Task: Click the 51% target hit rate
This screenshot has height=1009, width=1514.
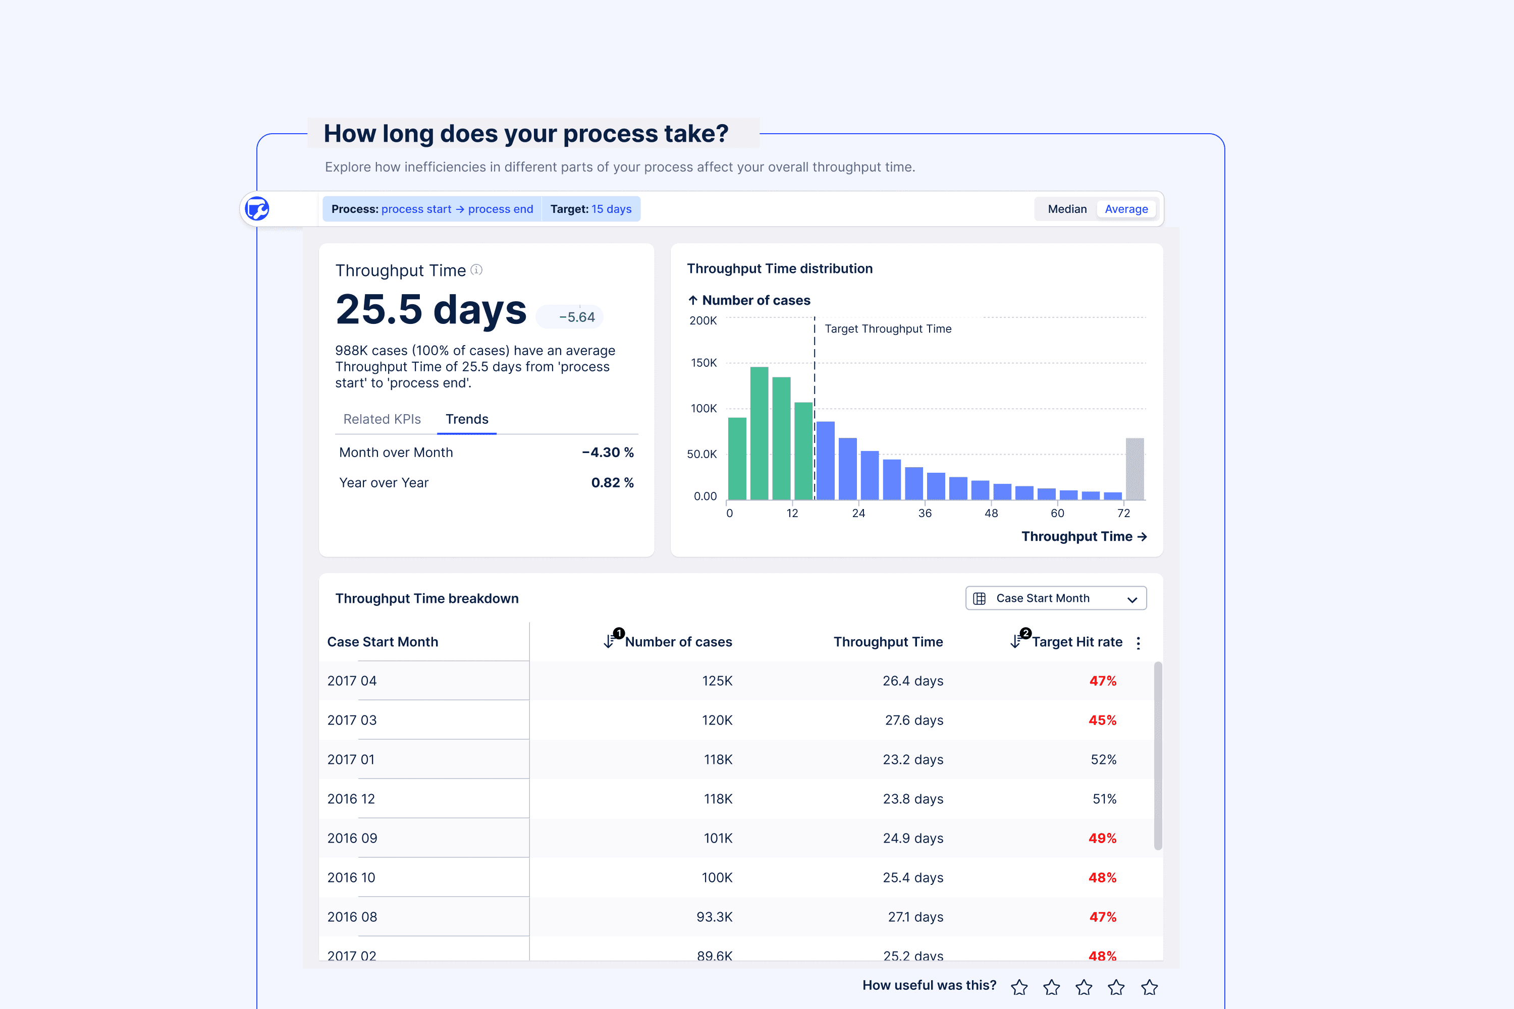Action: coord(1105,799)
